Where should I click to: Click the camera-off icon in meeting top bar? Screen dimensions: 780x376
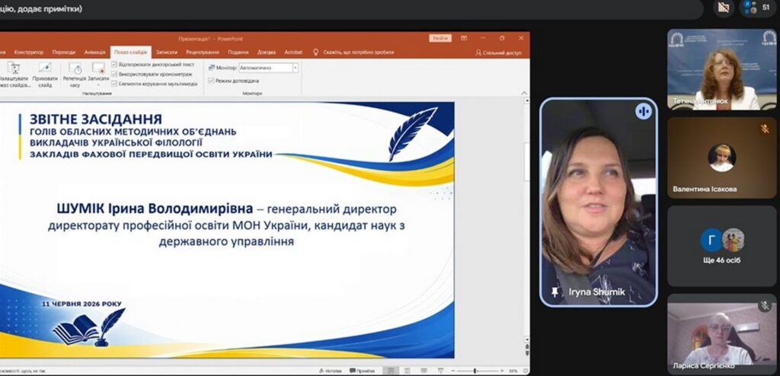click(724, 8)
